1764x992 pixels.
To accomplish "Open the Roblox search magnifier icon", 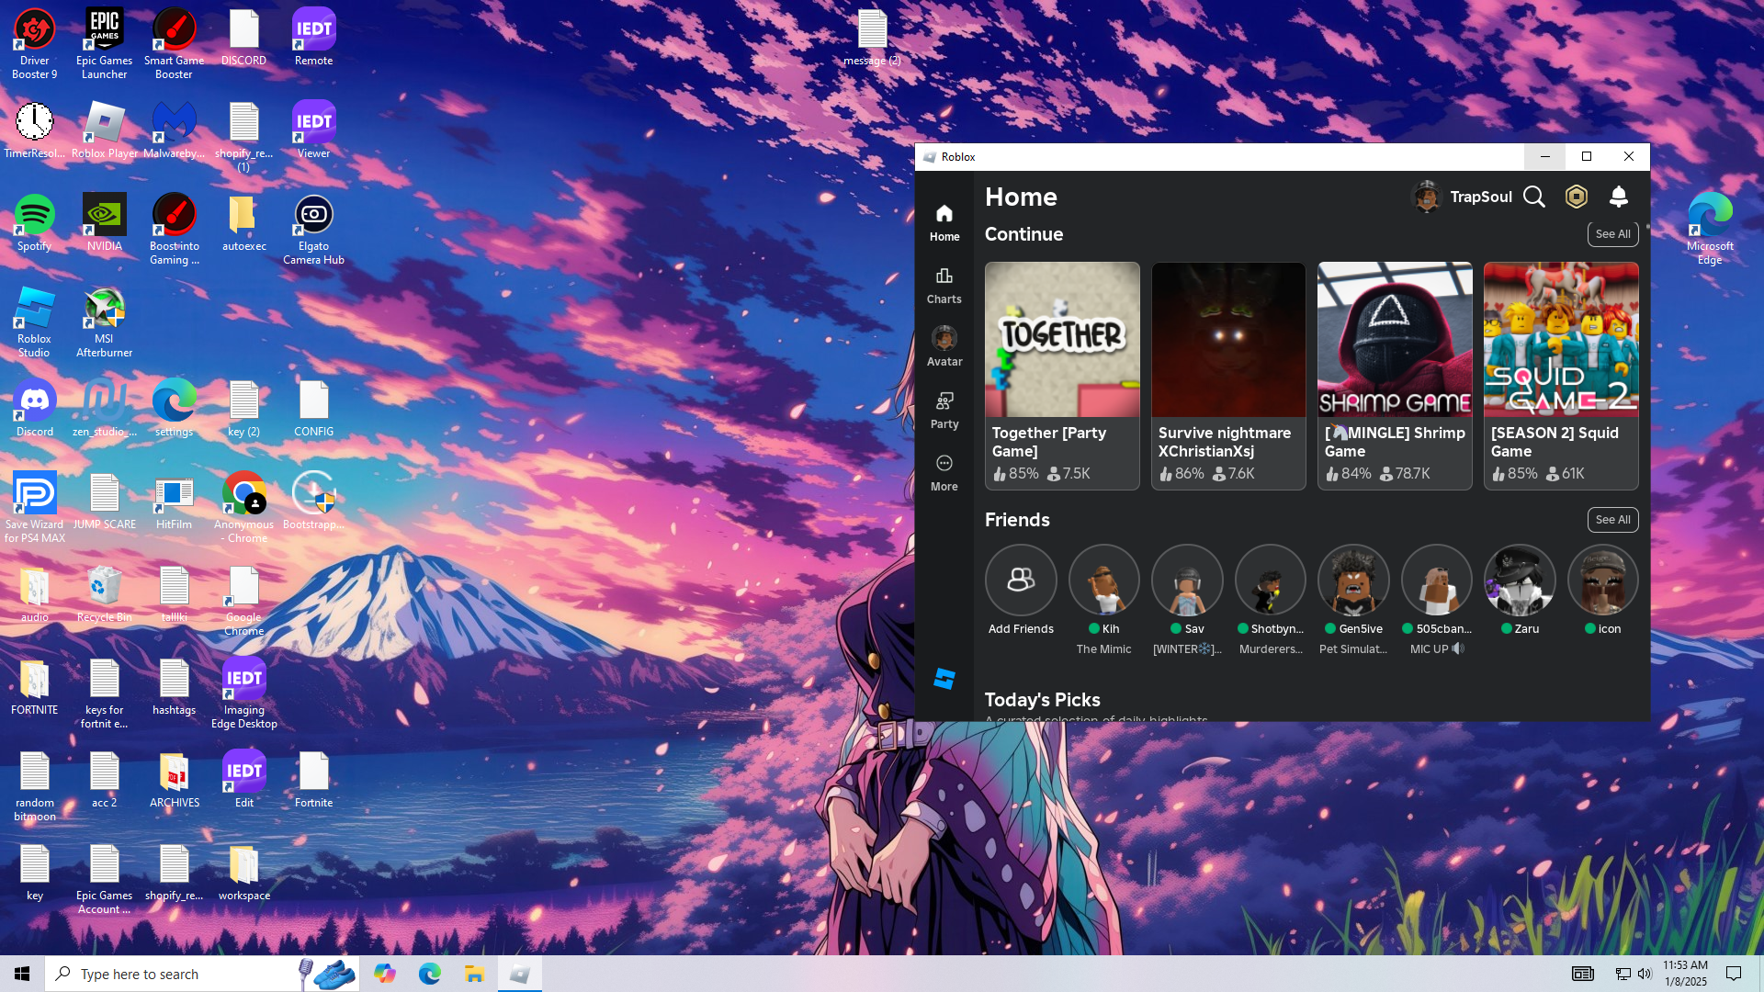I will (1533, 197).
